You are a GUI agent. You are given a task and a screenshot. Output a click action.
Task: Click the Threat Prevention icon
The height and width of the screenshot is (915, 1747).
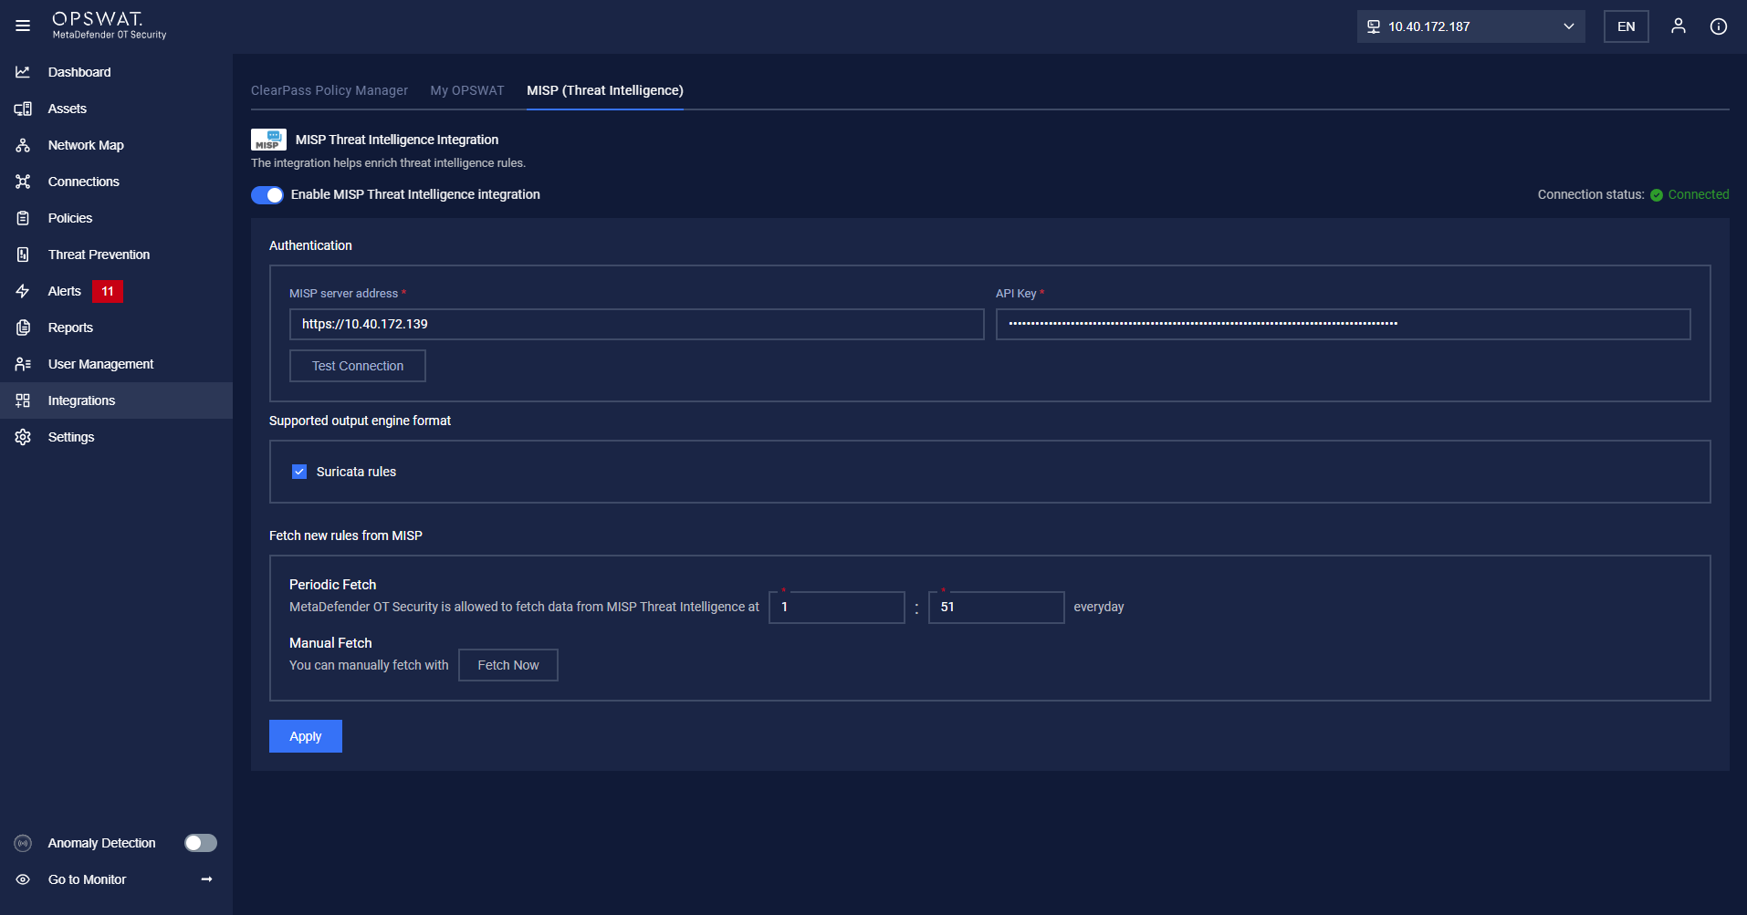(x=23, y=255)
